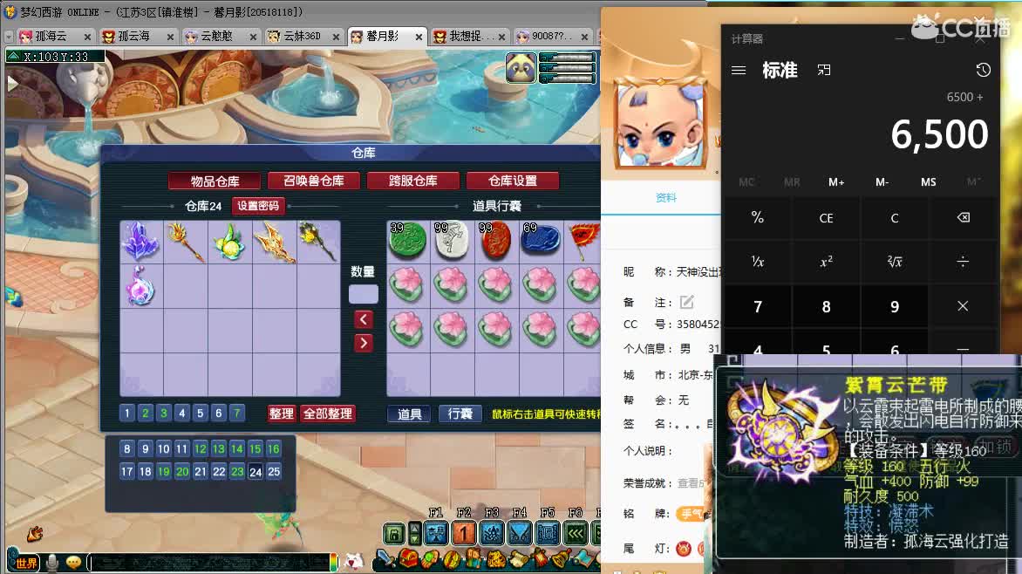Activate the F3 skill shortcut
Viewport: 1022px width, 574px height.
click(x=492, y=534)
